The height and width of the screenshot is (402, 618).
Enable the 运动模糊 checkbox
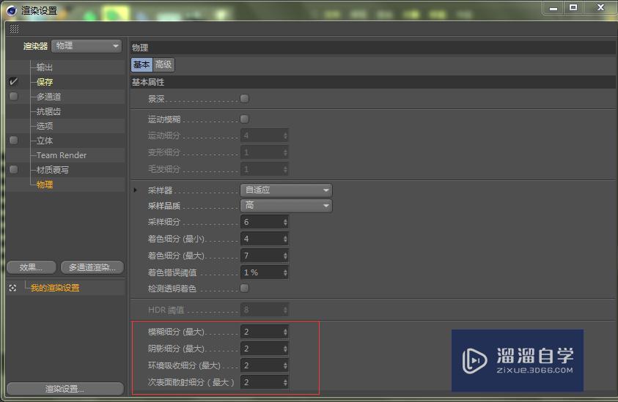point(244,119)
